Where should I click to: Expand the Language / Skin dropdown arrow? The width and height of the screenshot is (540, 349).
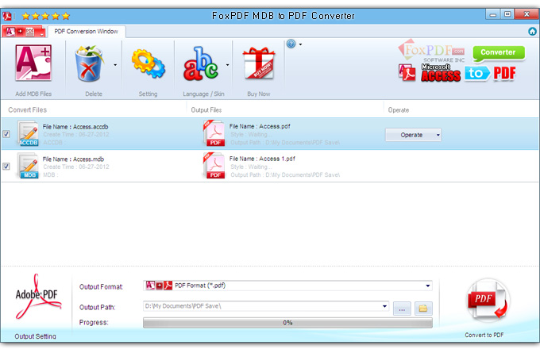[x=228, y=64]
